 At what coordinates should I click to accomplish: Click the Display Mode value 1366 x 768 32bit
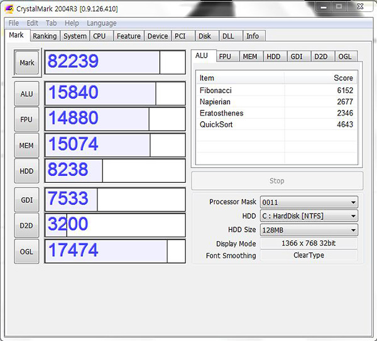pos(309,243)
